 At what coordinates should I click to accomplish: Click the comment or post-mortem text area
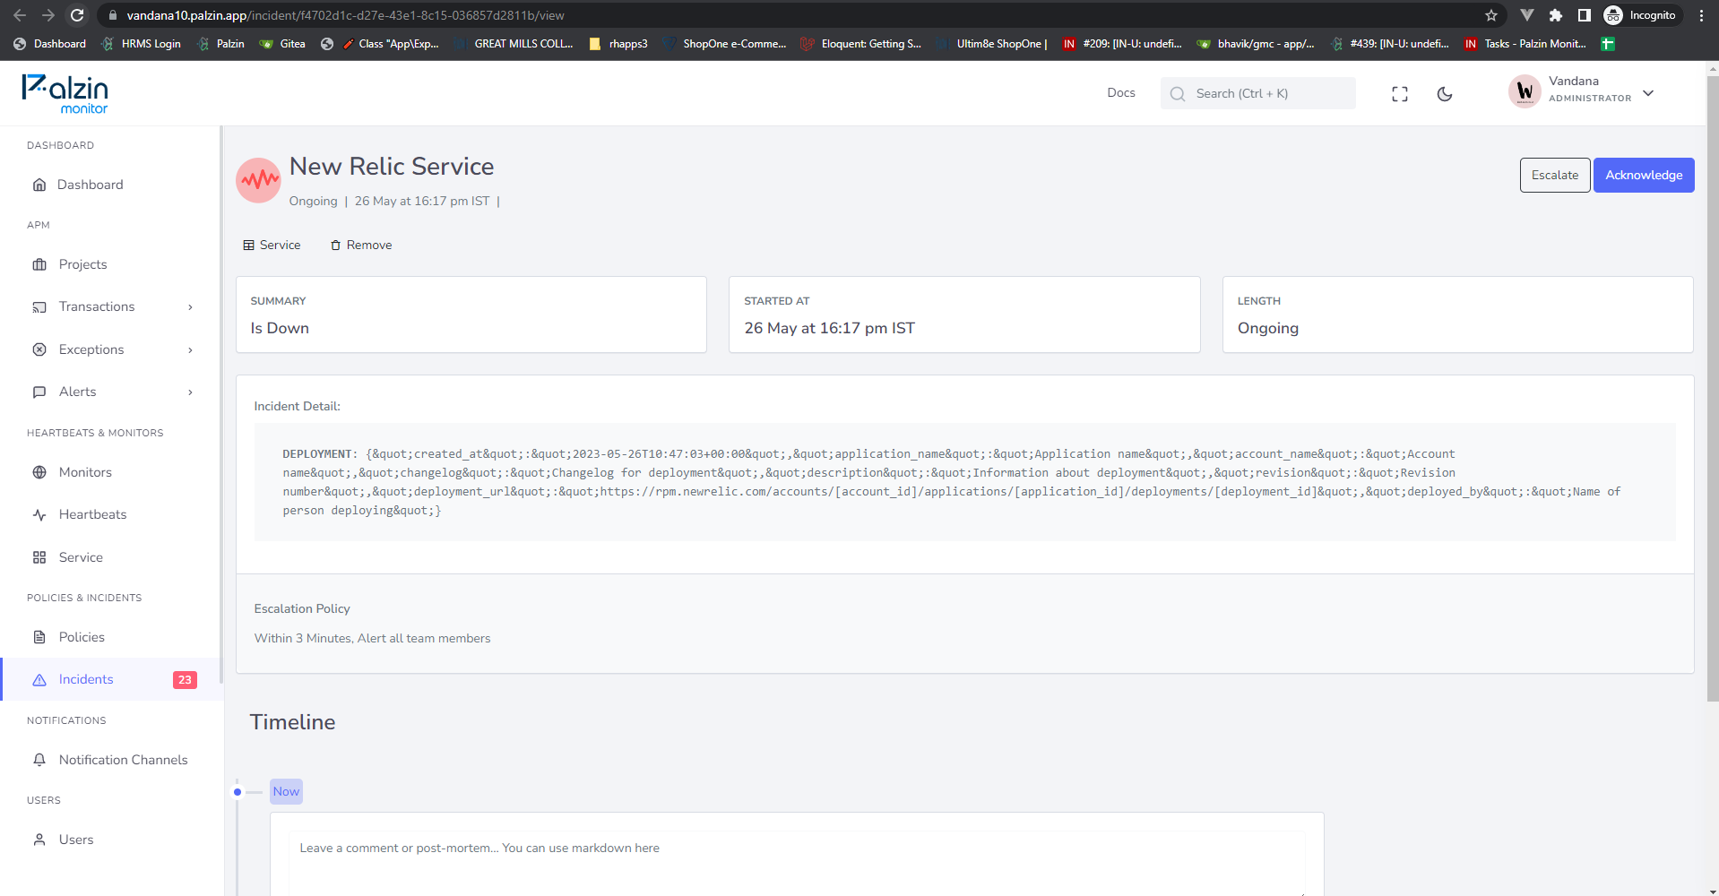pos(797,862)
